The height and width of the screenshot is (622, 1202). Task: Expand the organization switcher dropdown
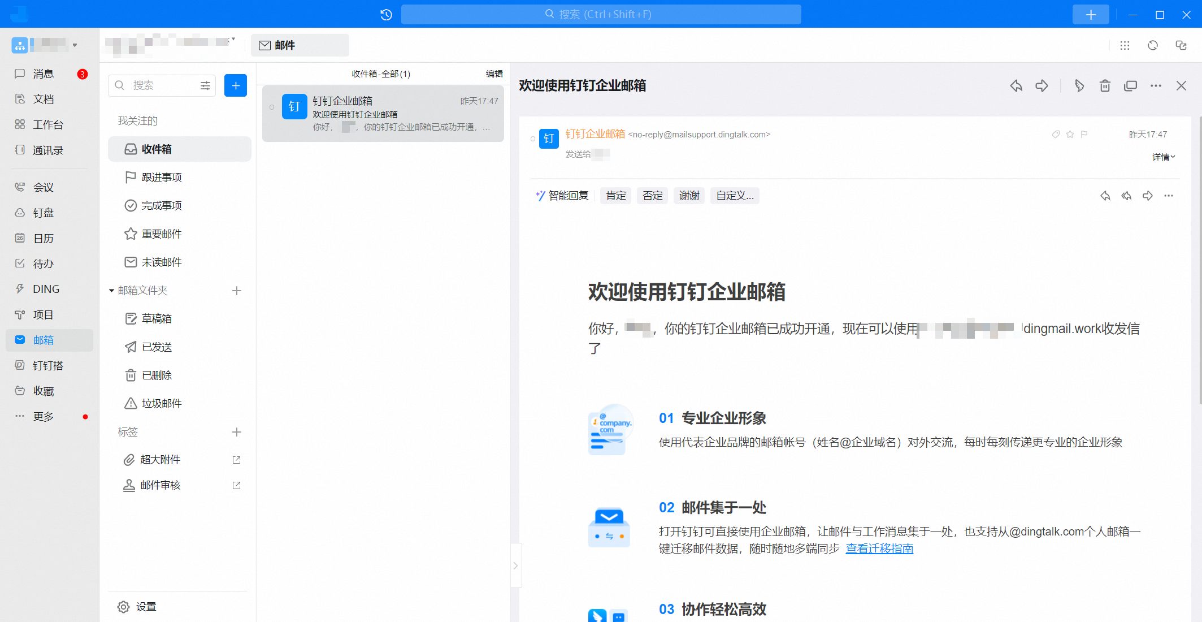[75, 45]
